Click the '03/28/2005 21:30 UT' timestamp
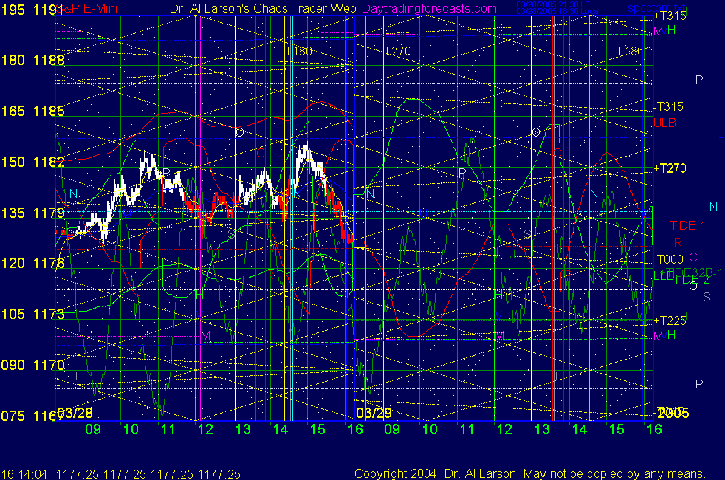 (553, 5)
